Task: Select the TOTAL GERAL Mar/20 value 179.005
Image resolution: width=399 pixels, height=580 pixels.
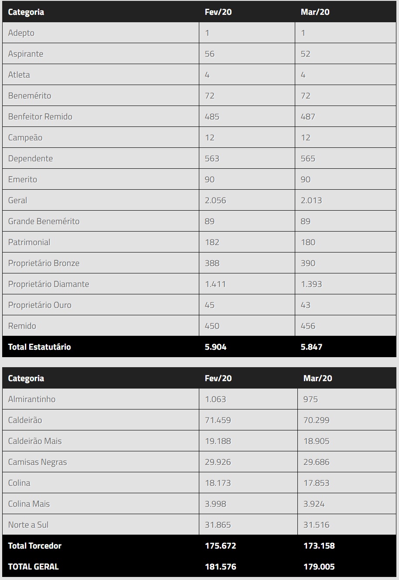Action: click(319, 567)
